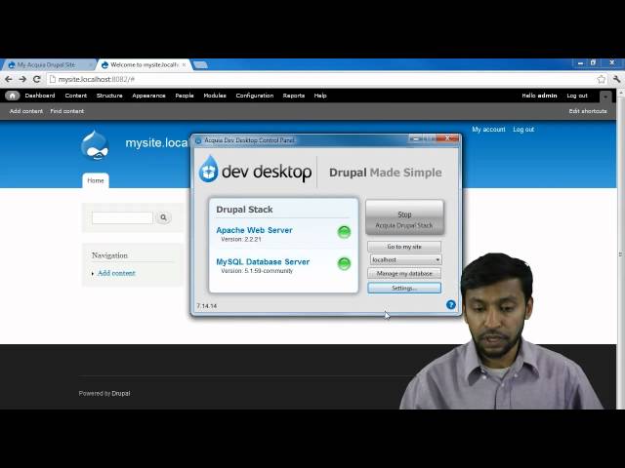Click the Manage my database button
Screen dimensions: 625x468
pos(404,273)
